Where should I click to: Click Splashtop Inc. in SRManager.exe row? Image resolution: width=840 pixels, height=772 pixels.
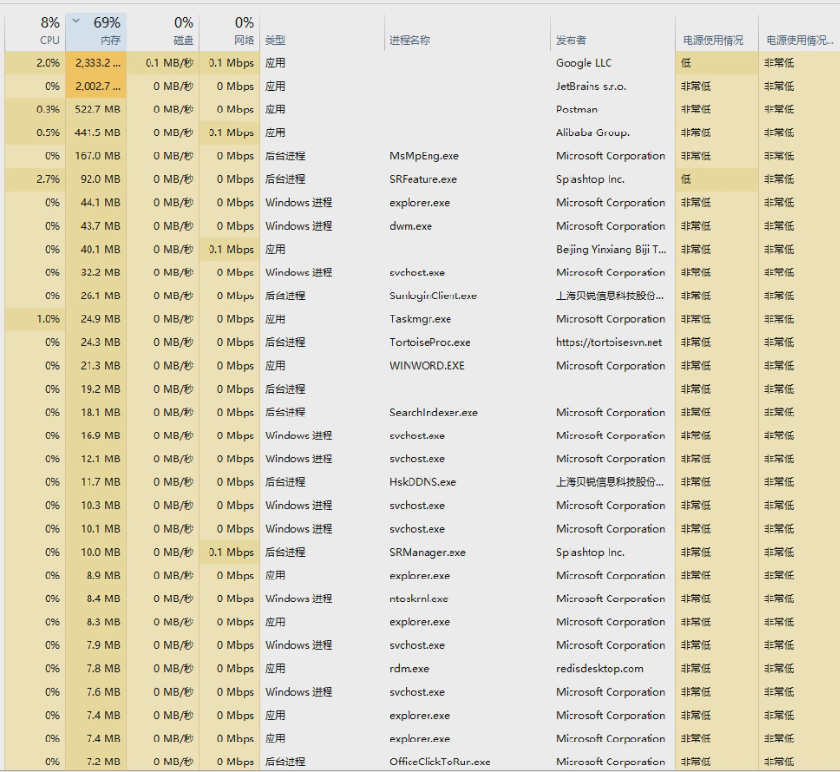click(x=590, y=552)
